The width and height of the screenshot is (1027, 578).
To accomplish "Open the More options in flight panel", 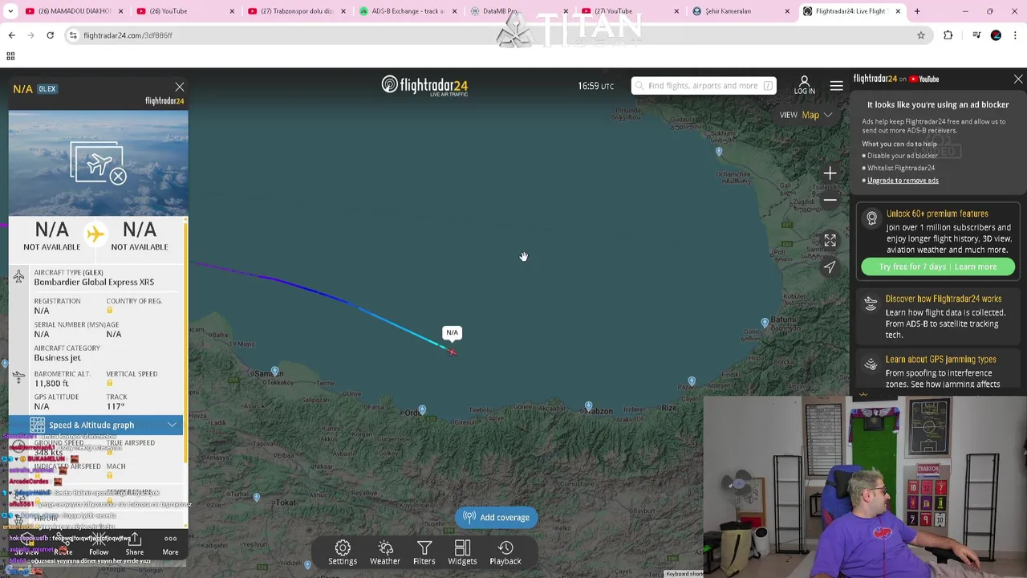I will coord(170,544).
